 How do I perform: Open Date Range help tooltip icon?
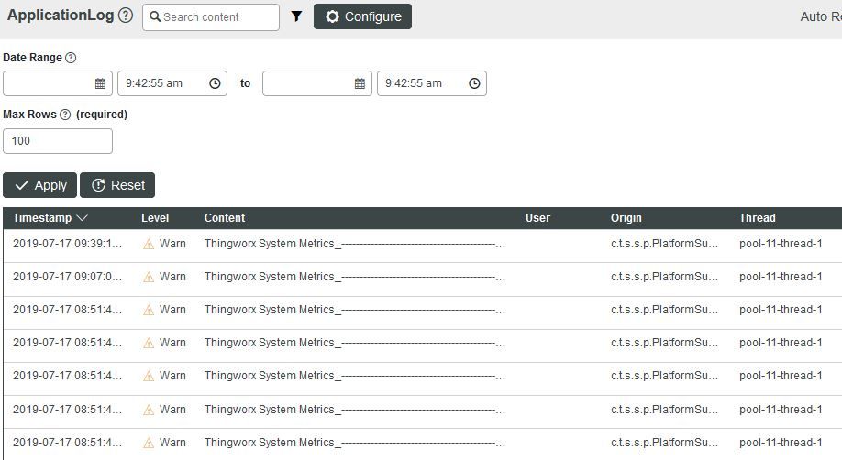[71, 58]
